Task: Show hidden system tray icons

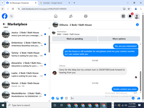Action: 115,105
